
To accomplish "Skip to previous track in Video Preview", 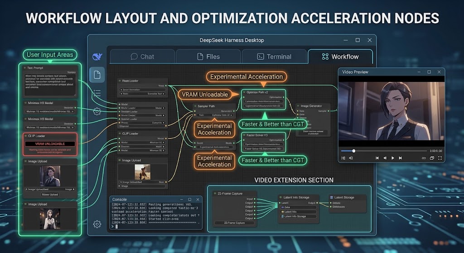I will pos(377,158).
